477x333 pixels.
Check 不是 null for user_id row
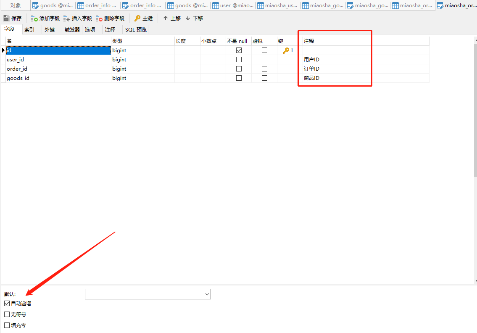point(239,60)
